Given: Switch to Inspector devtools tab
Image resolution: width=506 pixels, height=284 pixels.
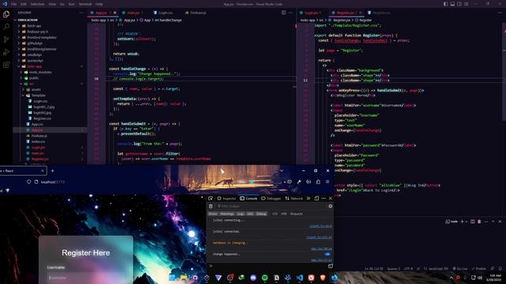Looking at the screenshot, I should coord(227,198).
